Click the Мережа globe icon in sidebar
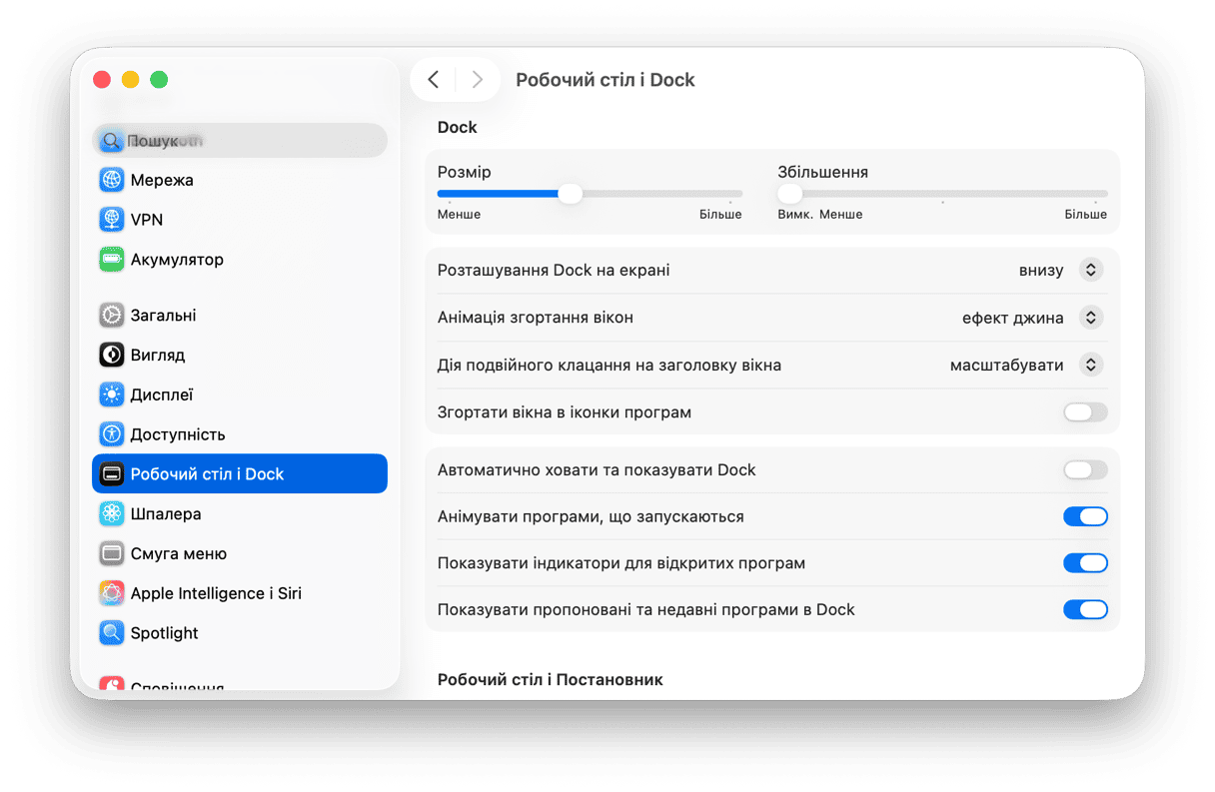 click(111, 180)
